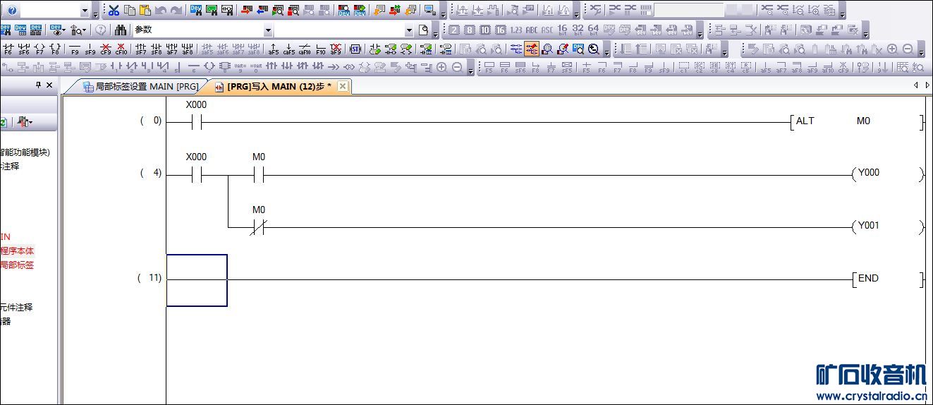The image size is (933, 405).
Task: Switch display format to 64 bit
Action: tap(593, 29)
